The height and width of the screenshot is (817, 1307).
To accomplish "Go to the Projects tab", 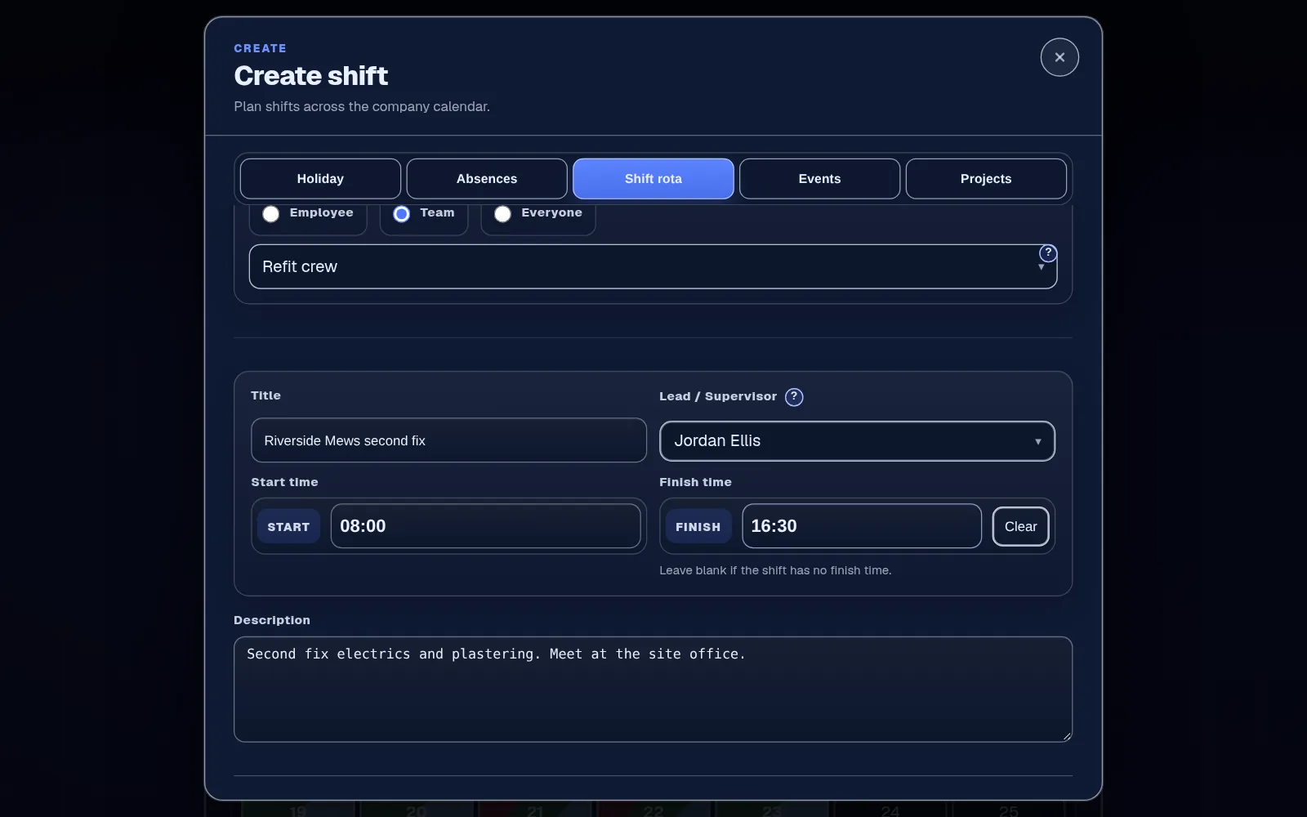I will 986,179.
